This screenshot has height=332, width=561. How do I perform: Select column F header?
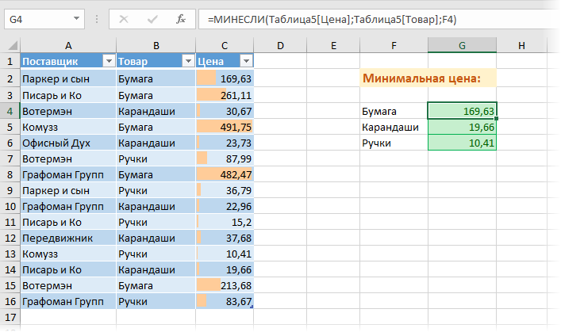click(x=394, y=45)
